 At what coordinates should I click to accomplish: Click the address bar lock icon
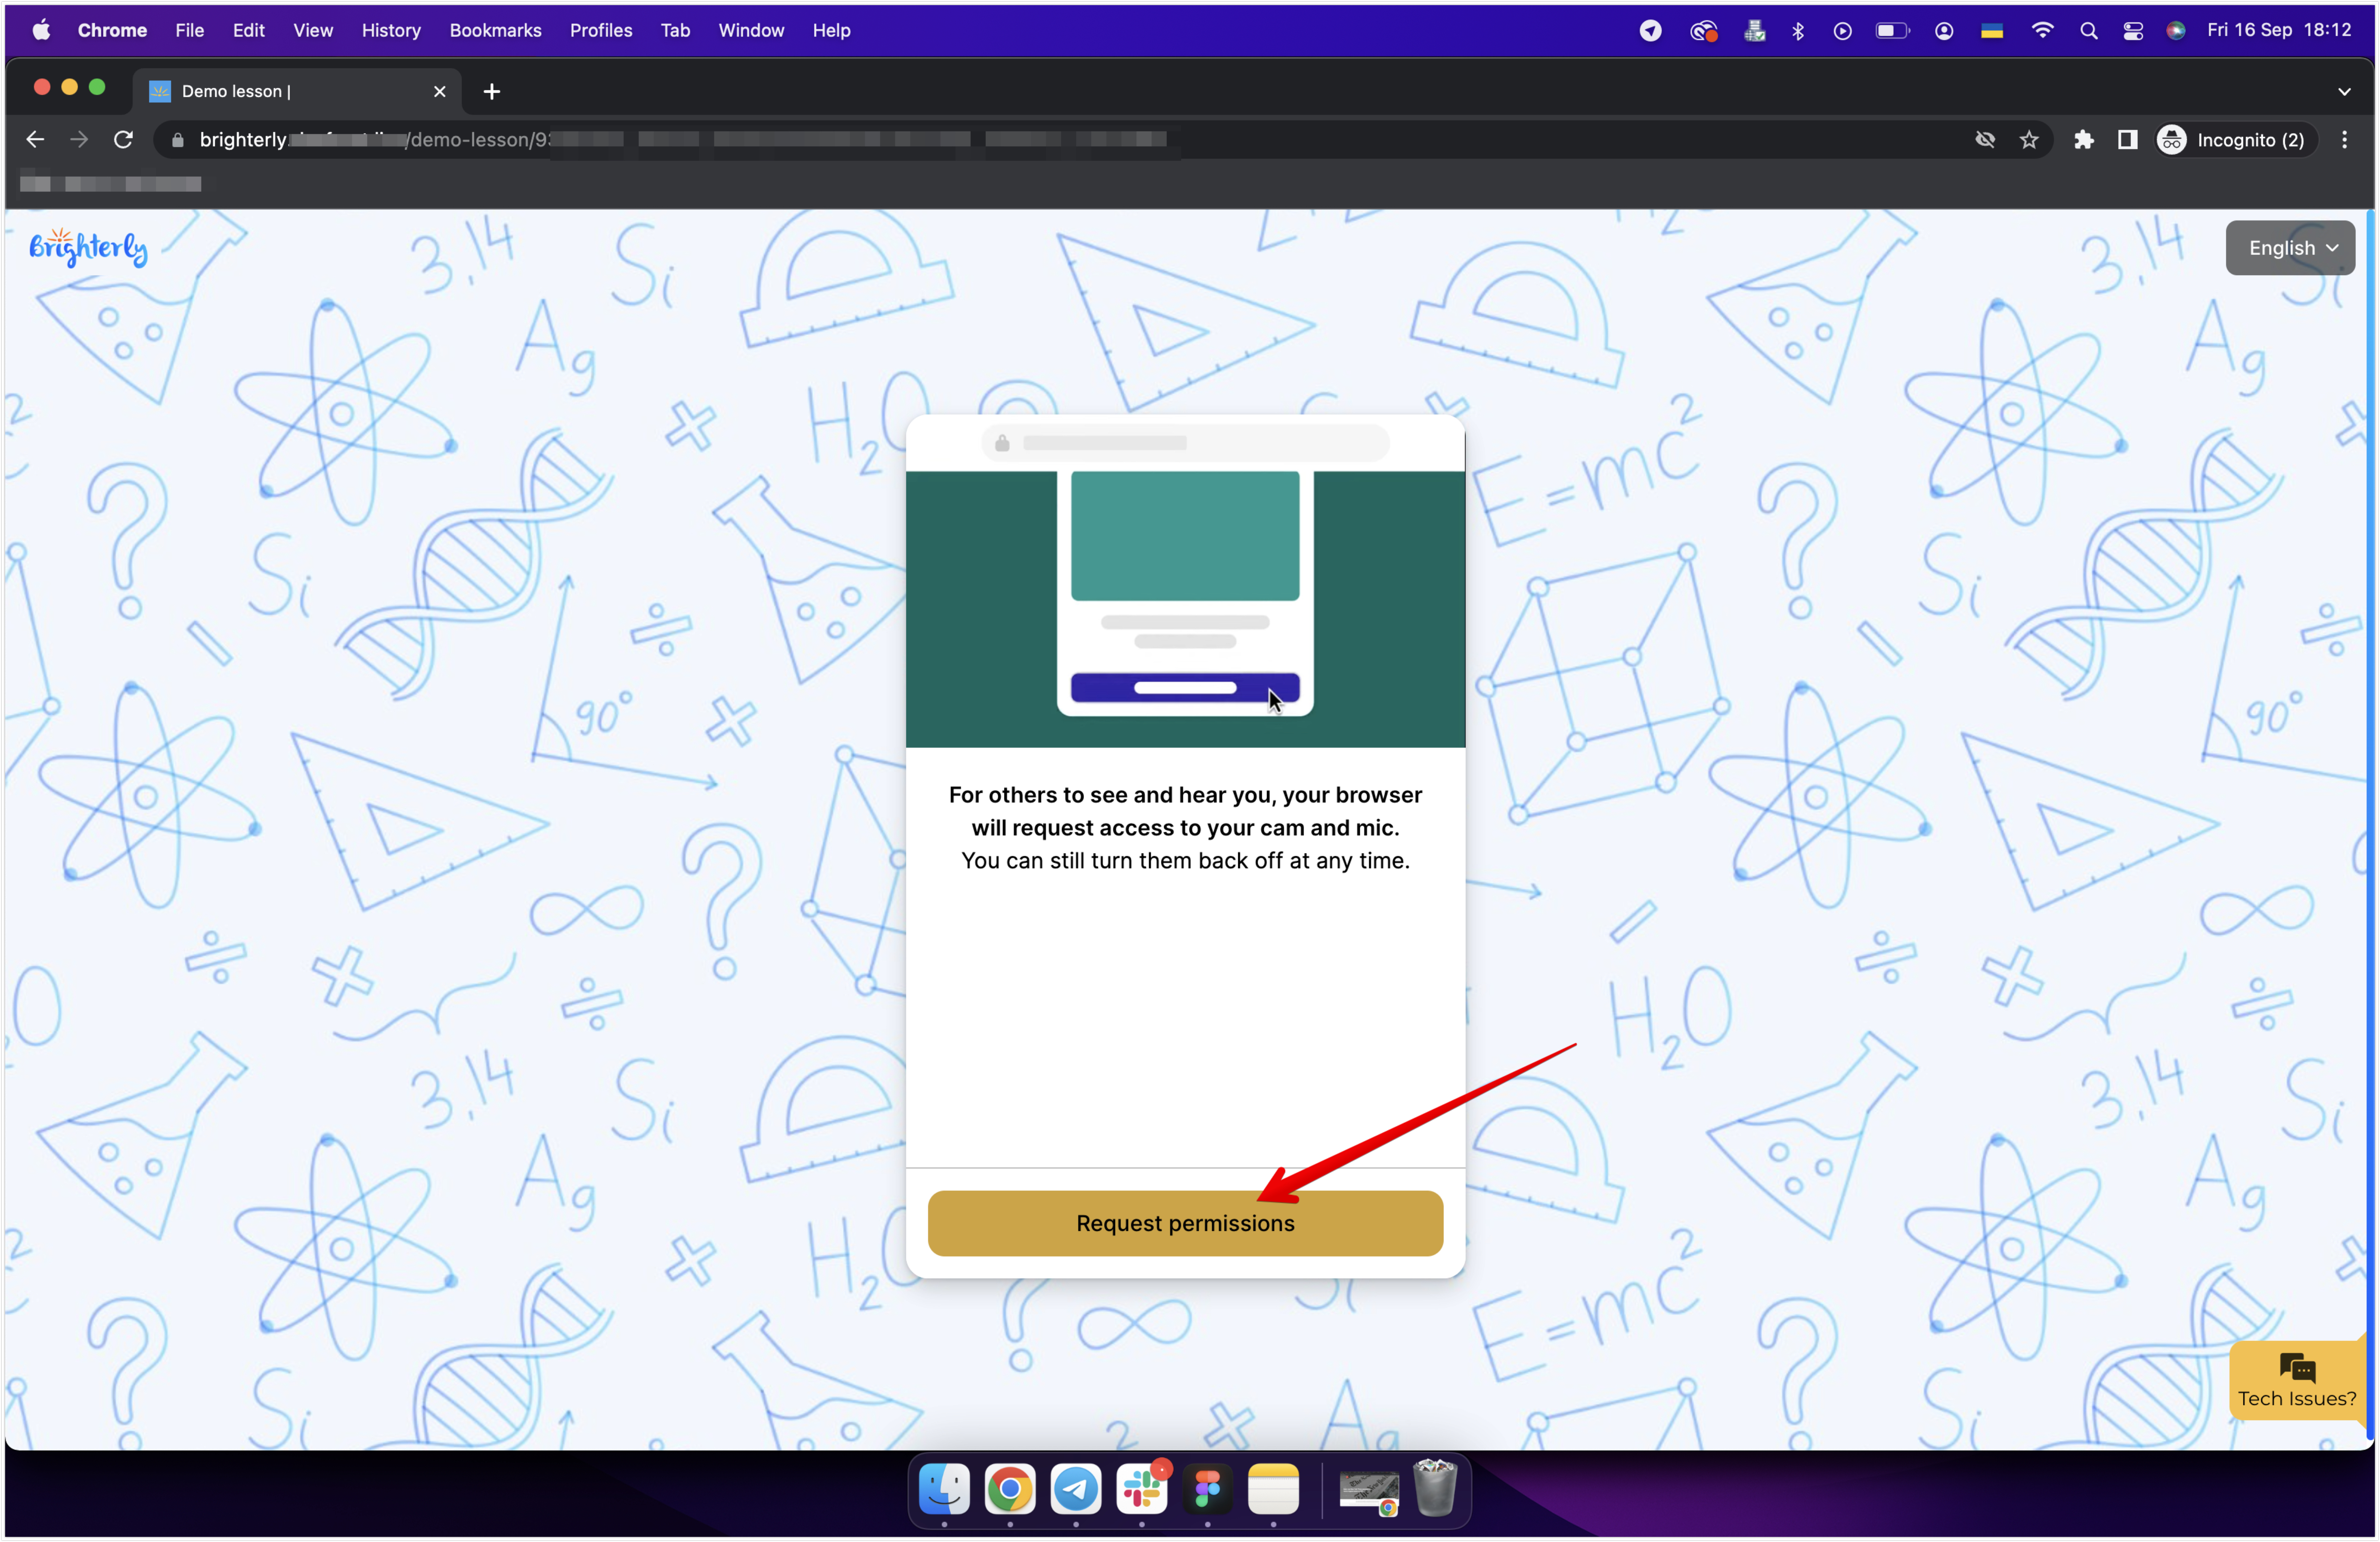(x=178, y=140)
